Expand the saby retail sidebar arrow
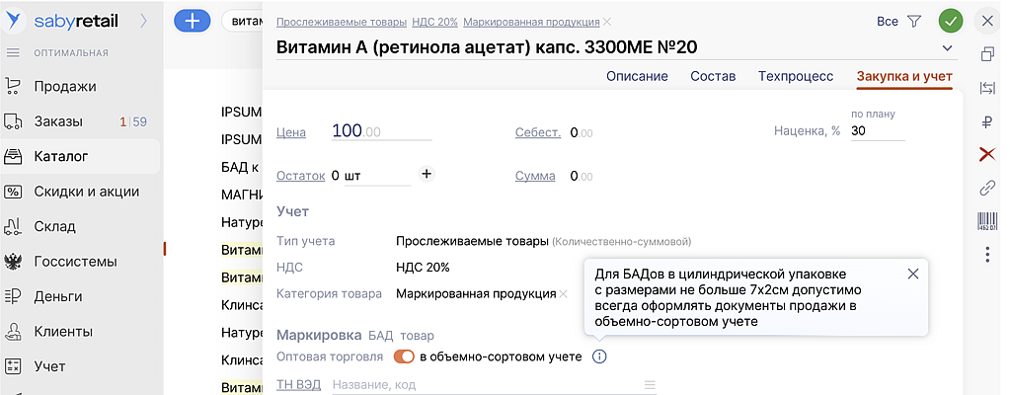This screenshot has width=1010, height=395. tap(143, 21)
